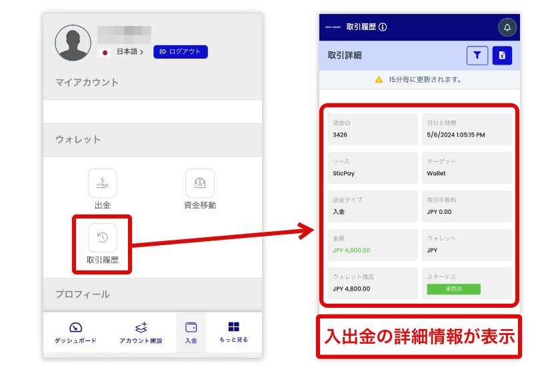Click the notification bell icon
The image size is (560, 373).
[x=507, y=27]
